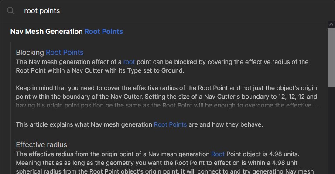
Task: Click the "Meaning that as long as" line
Action: click(x=157, y=163)
